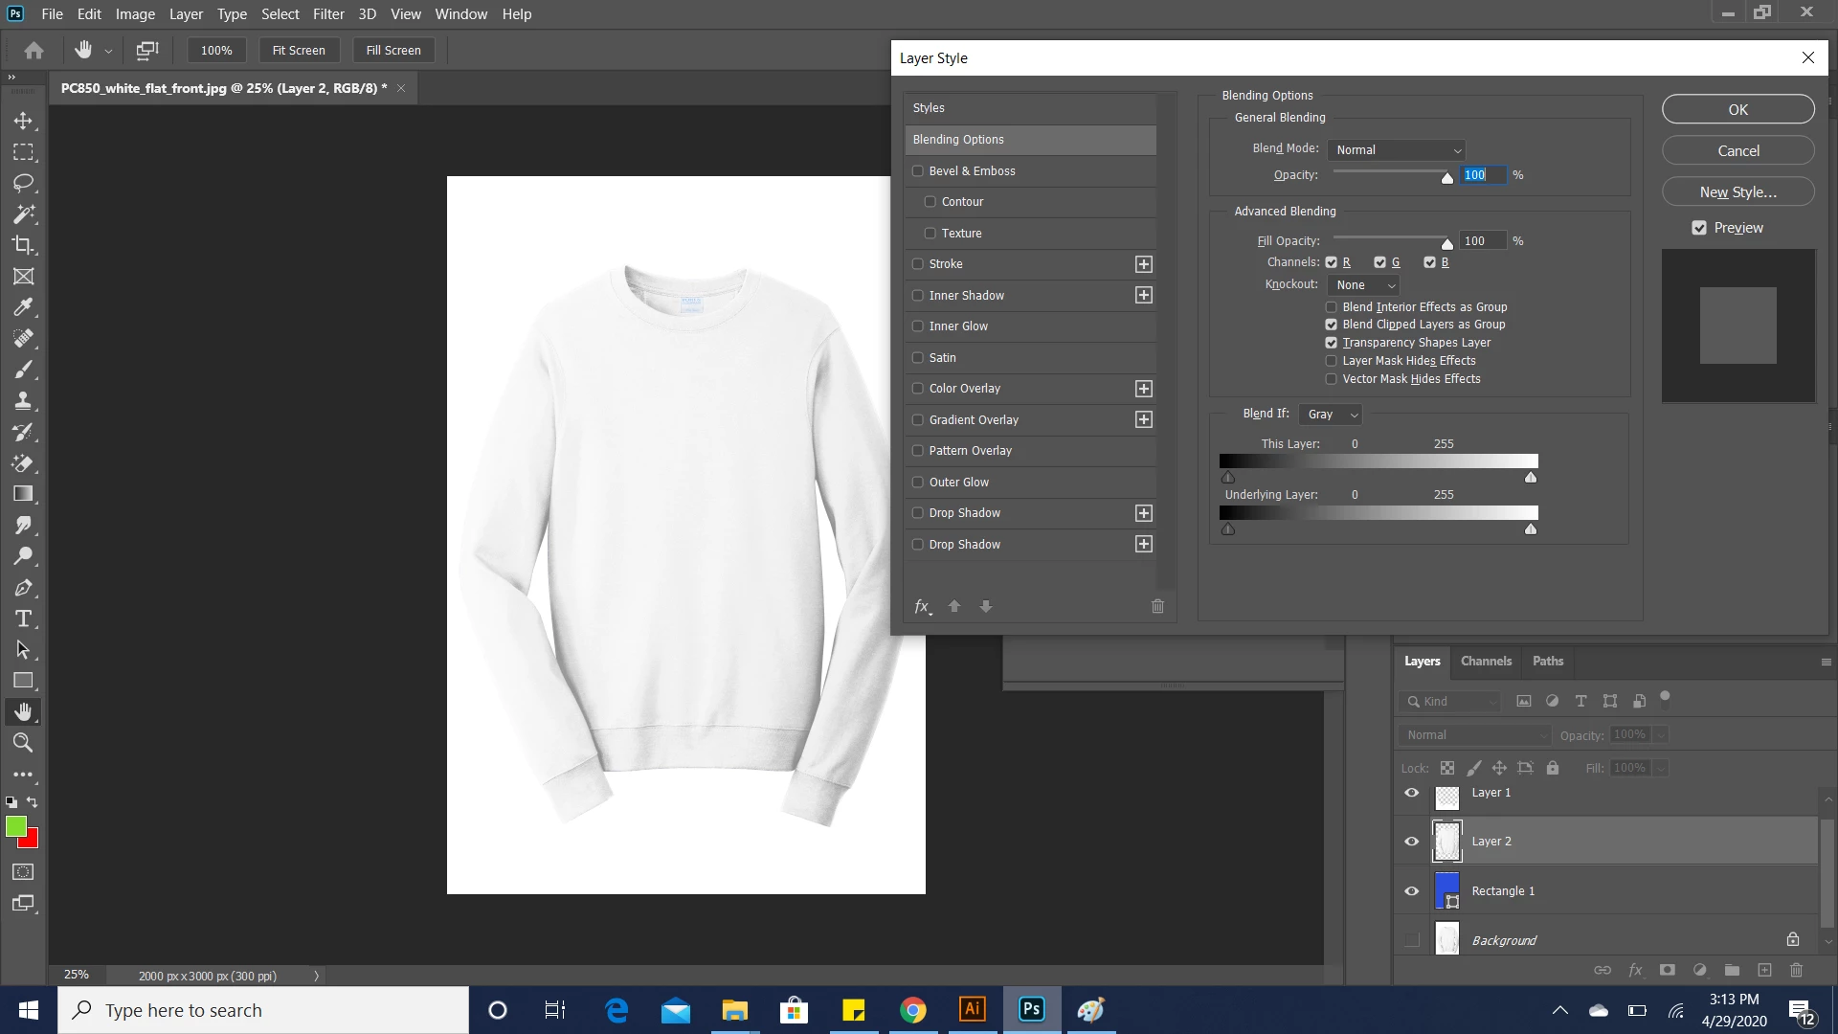This screenshot has height=1034, width=1838.
Task: Open the Blend If Gray dropdown
Action: coord(1331,415)
